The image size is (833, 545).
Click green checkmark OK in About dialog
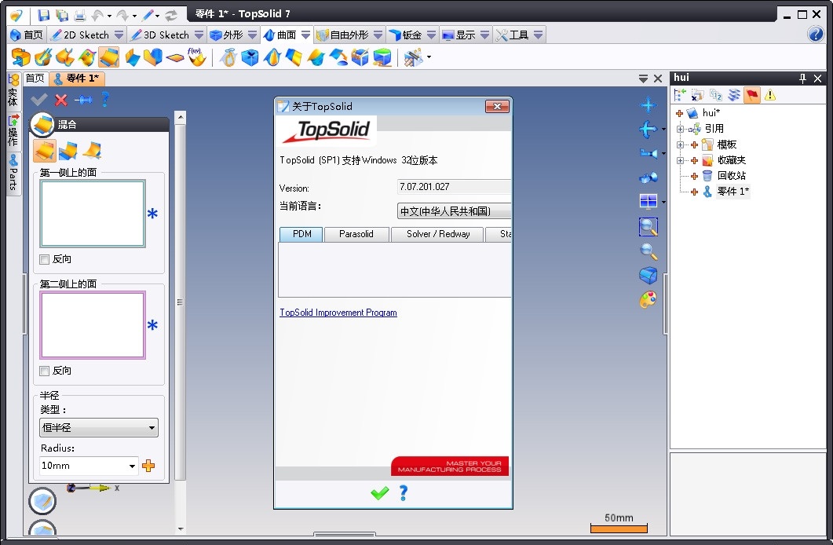coord(380,493)
